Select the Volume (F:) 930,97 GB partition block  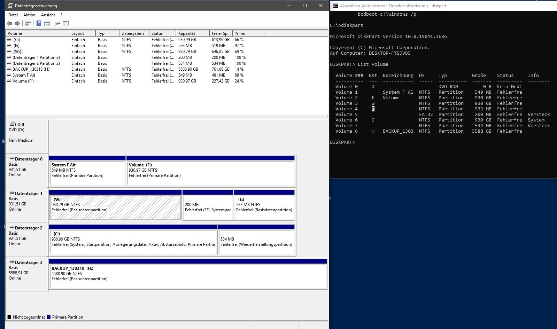click(211, 171)
